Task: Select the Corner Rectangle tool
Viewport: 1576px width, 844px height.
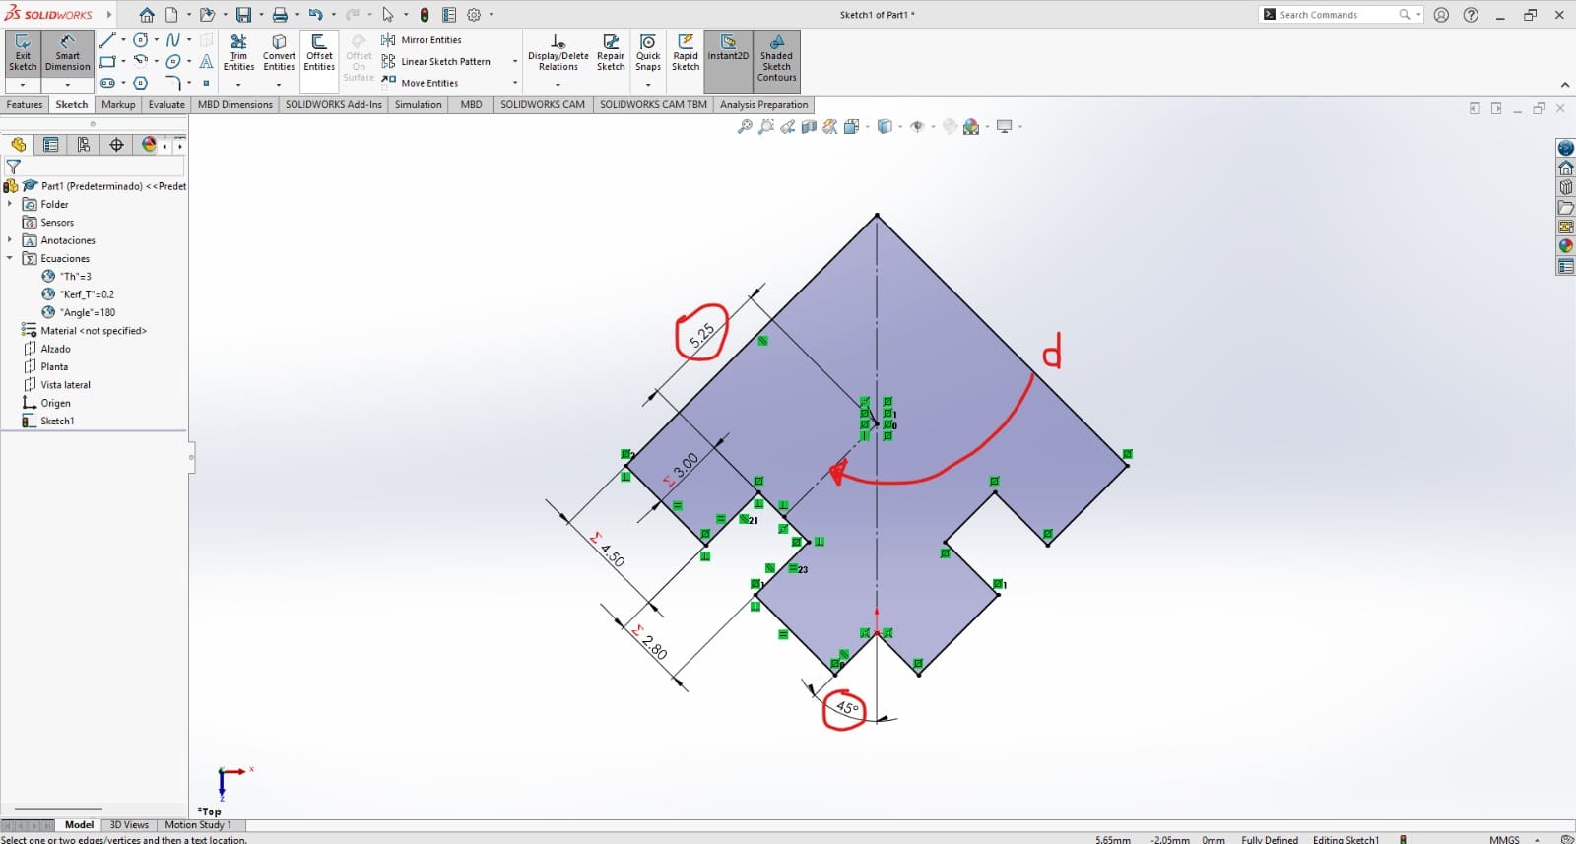Action: 107,61
